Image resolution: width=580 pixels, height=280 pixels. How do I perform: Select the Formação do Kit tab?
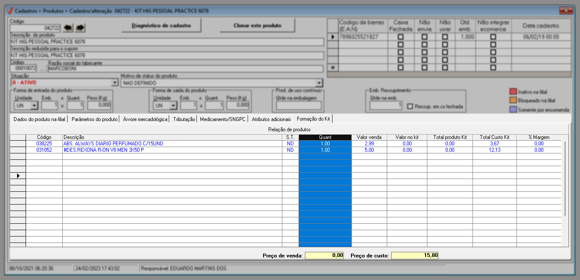[x=313, y=119]
